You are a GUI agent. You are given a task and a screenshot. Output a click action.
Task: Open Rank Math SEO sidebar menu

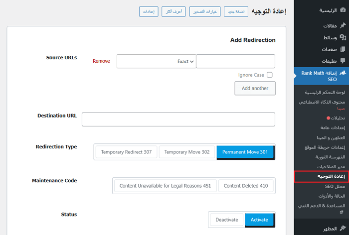click(x=322, y=76)
